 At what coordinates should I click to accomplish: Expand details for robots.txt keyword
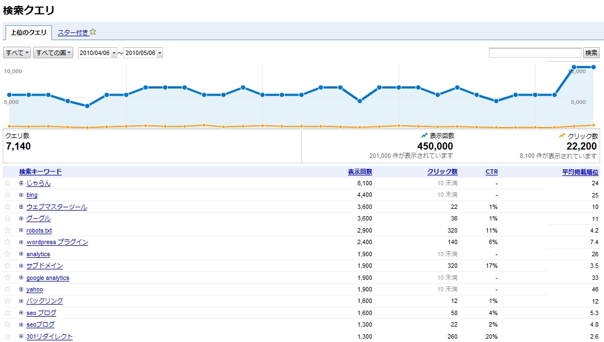[21, 230]
